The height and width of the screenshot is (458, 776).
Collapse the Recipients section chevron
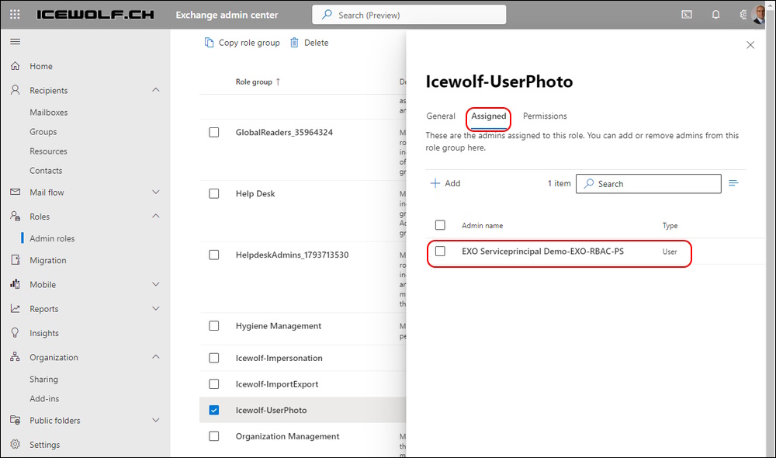[156, 90]
